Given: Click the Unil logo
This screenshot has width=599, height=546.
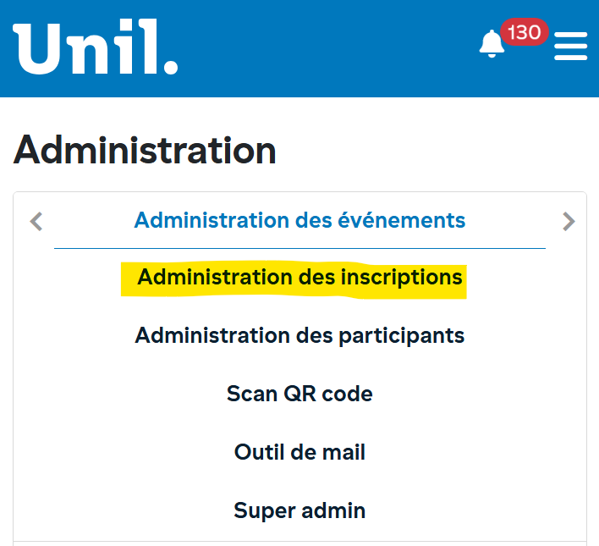Looking at the screenshot, I should [x=95, y=47].
